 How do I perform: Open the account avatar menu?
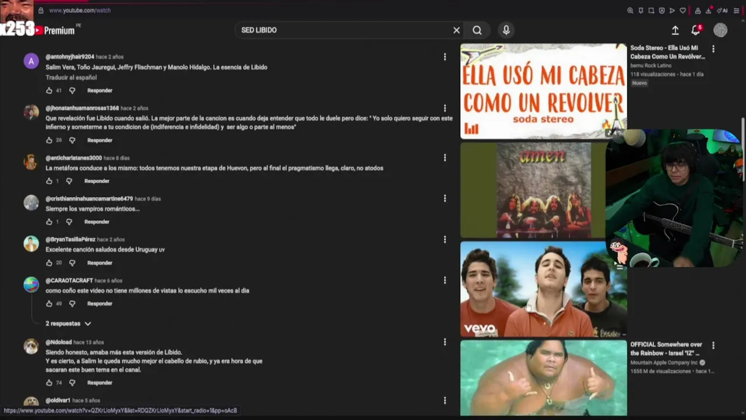click(720, 30)
